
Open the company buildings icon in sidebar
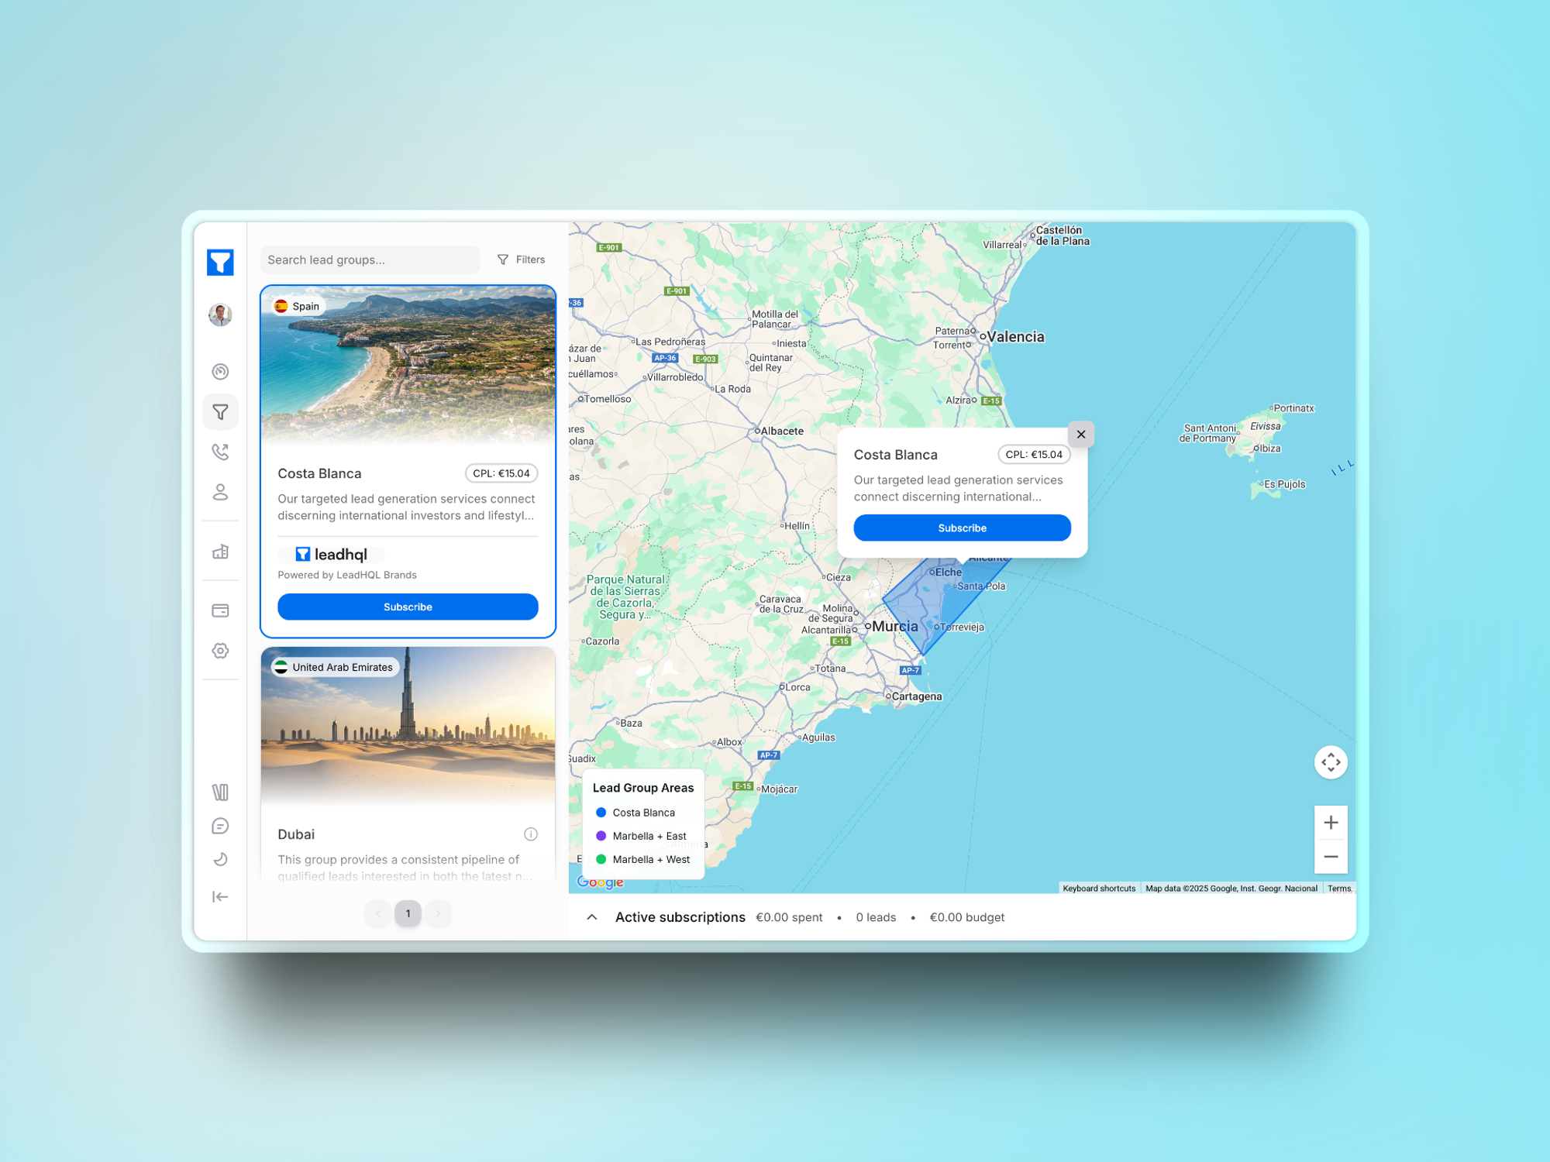(x=220, y=552)
